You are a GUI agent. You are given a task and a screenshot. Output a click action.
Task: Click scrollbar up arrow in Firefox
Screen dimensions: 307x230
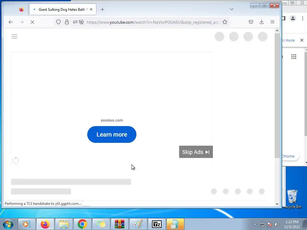[x=277, y=31]
